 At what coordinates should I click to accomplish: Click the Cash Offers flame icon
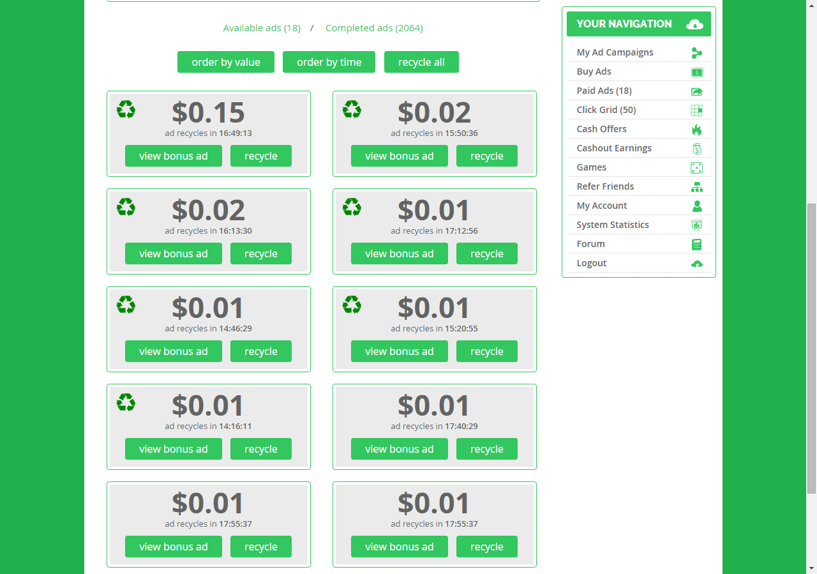[696, 130]
